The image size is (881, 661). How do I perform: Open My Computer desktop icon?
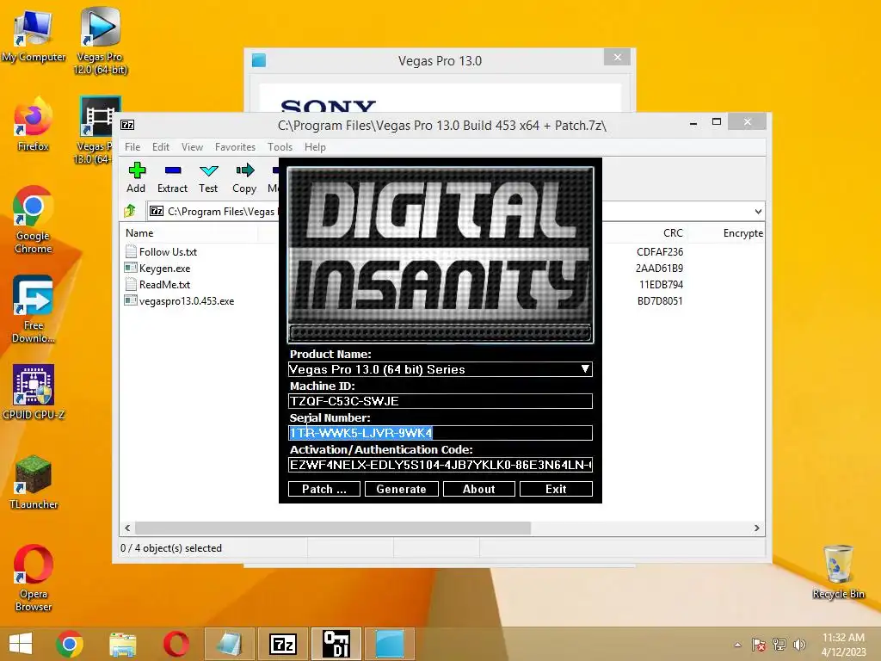click(x=34, y=36)
